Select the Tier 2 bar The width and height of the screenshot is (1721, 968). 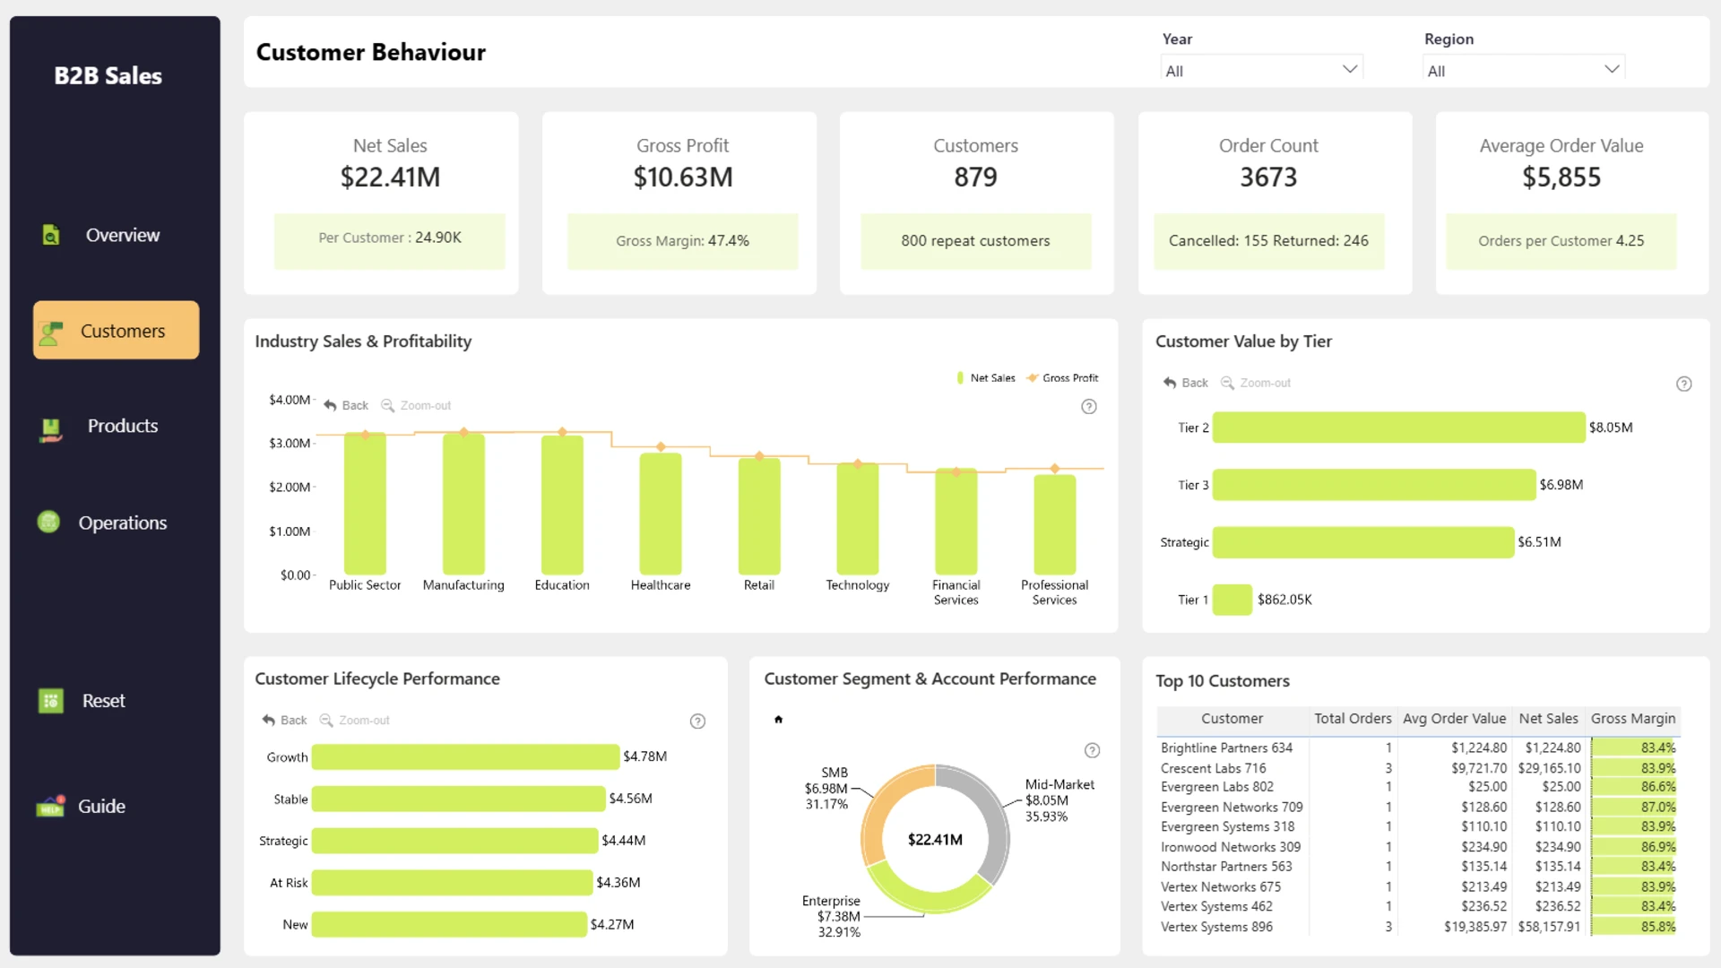[x=1398, y=428]
